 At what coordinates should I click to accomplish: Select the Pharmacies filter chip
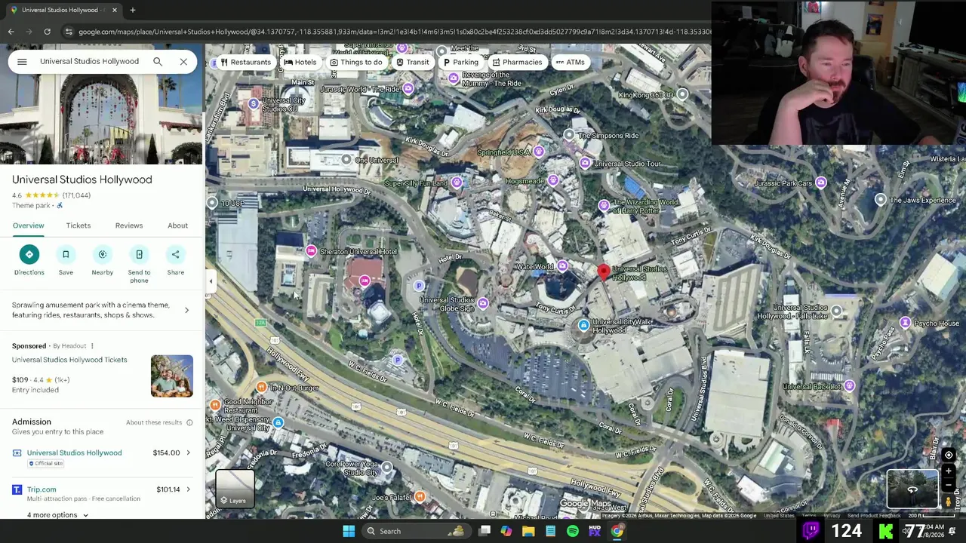pos(517,63)
